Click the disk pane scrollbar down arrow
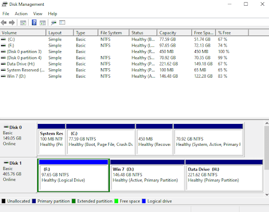 tap(267, 194)
